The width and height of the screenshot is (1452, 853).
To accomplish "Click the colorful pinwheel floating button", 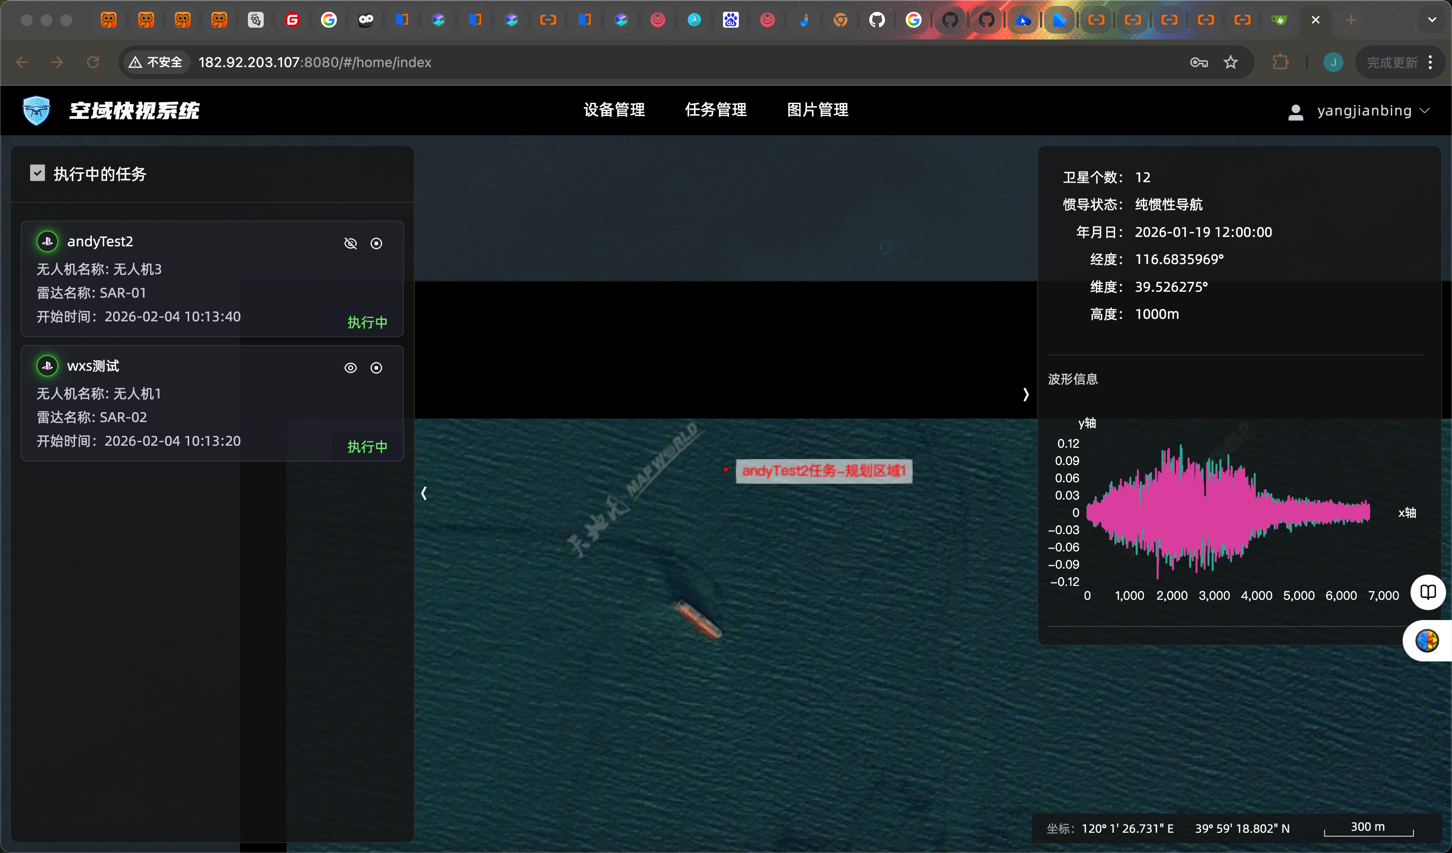I will tap(1427, 640).
